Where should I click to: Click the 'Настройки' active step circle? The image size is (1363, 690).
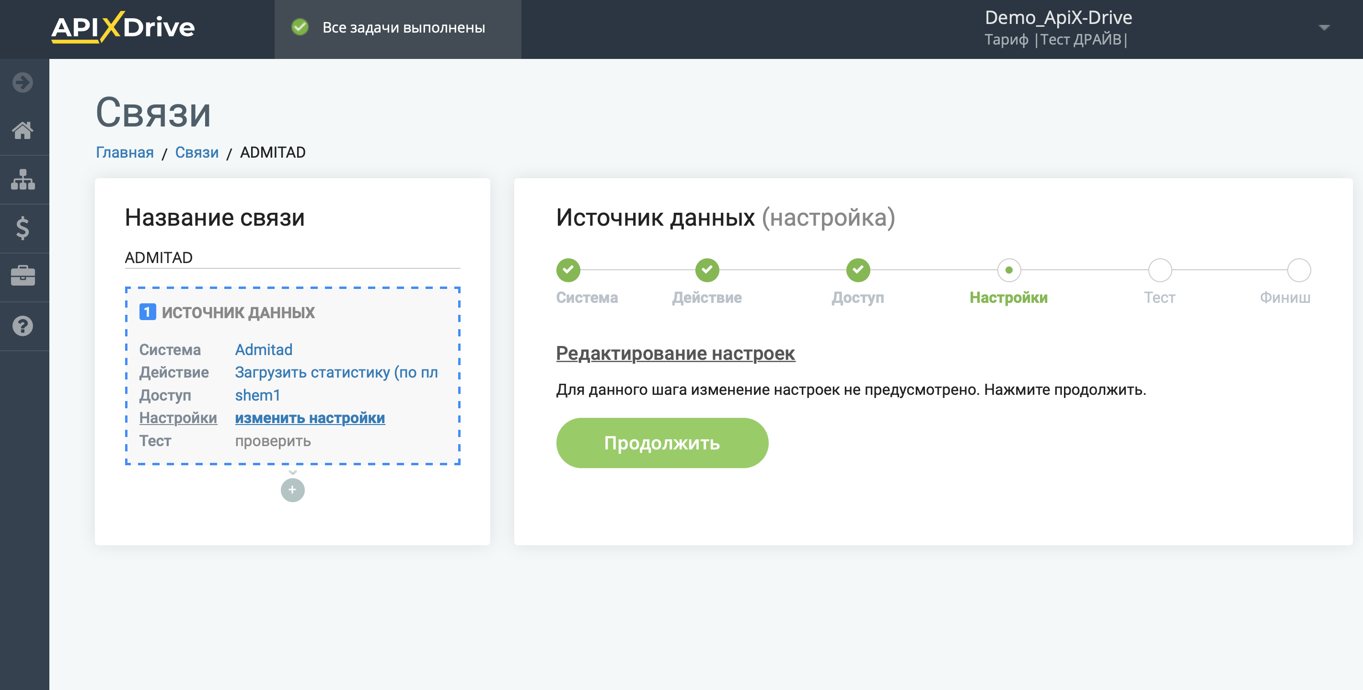1009,270
